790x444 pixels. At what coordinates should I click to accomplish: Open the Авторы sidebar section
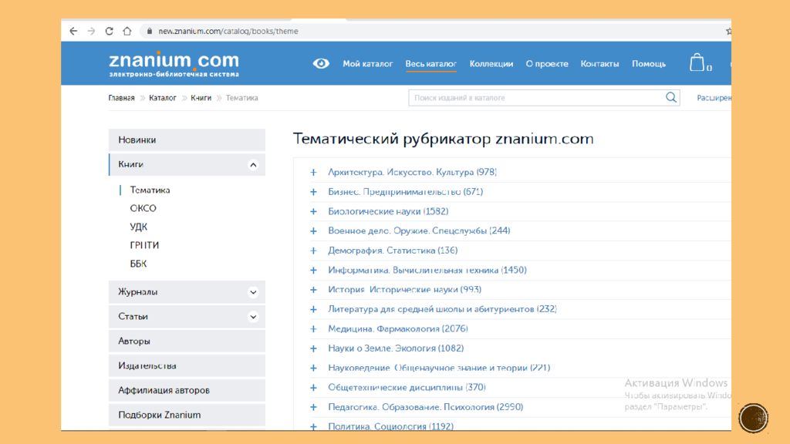tap(187, 341)
